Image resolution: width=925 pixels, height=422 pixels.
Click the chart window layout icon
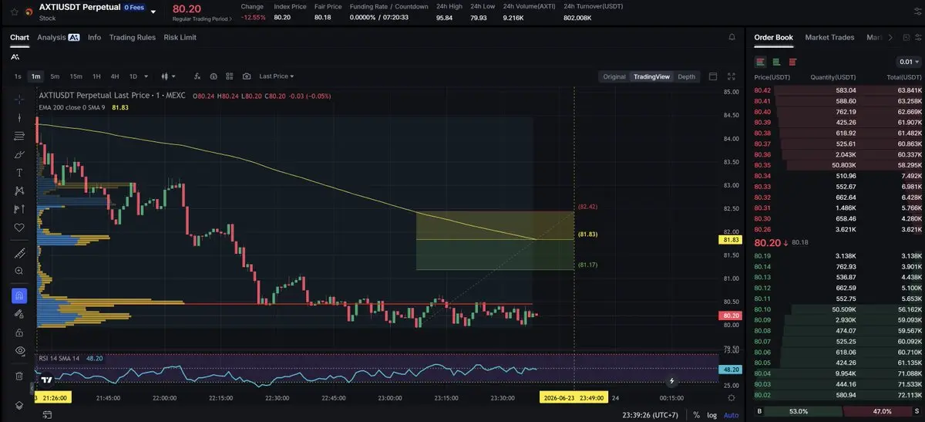click(713, 76)
